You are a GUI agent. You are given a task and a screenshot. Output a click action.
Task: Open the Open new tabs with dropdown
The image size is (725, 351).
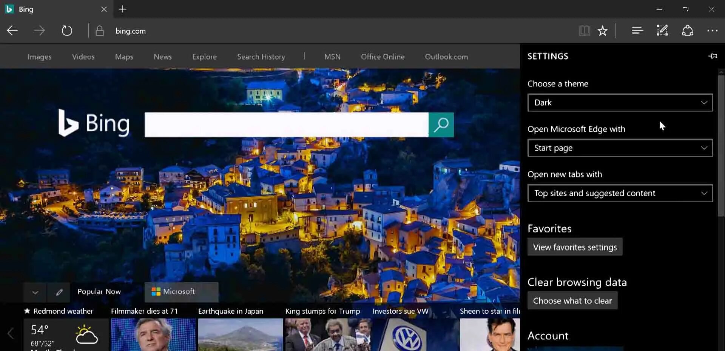pyautogui.click(x=620, y=193)
